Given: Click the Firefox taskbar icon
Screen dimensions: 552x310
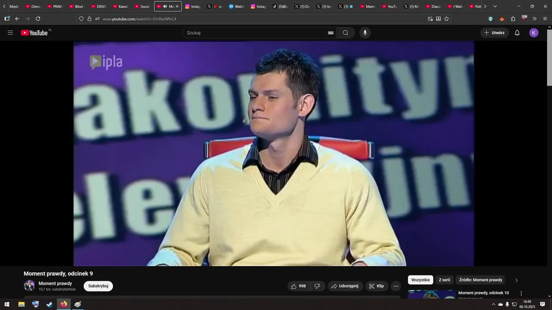Looking at the screenshot, I should (x=64, y=304).
